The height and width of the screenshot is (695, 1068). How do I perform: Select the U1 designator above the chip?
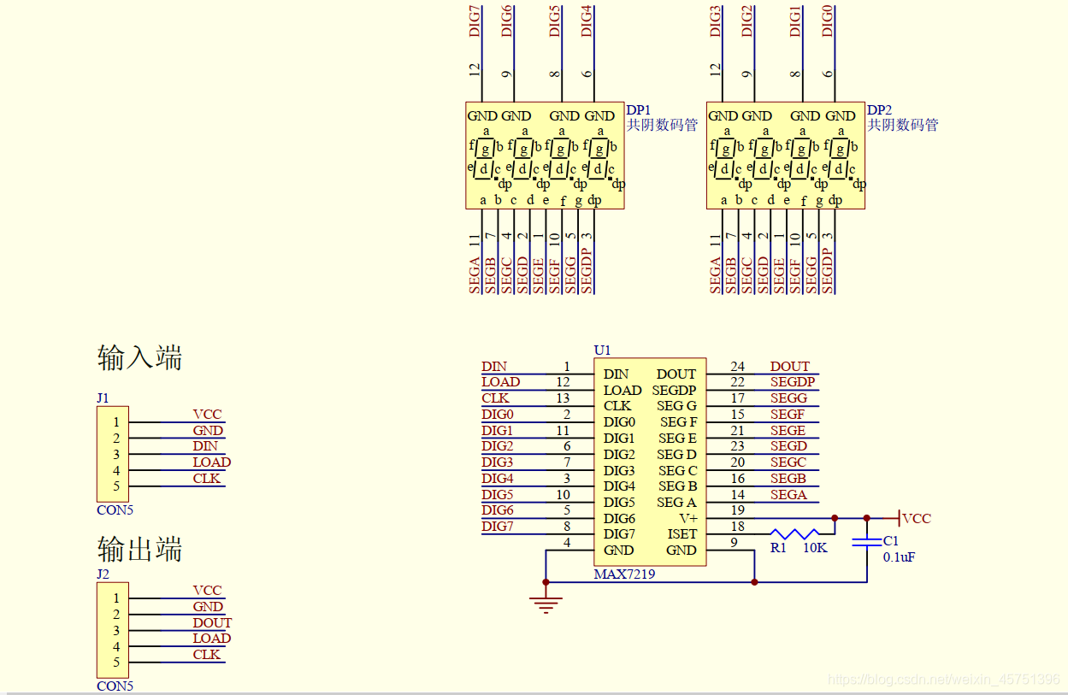(602, 350)
